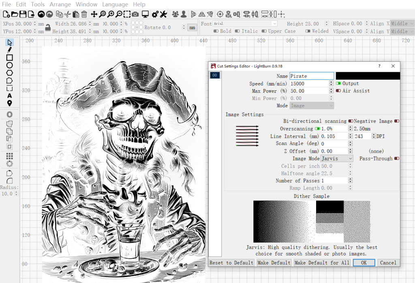
Task: Toggle the Negative Image switch
Action: (x=397, y=121)
